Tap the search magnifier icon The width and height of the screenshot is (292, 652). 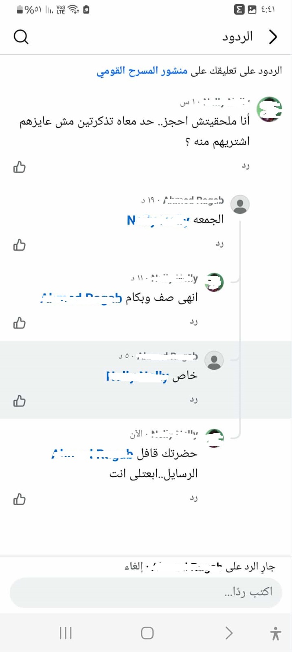tap(21, 37)
